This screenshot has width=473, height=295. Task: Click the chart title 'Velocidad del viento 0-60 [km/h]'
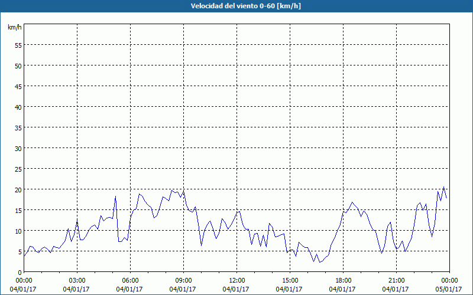point(245,6)
